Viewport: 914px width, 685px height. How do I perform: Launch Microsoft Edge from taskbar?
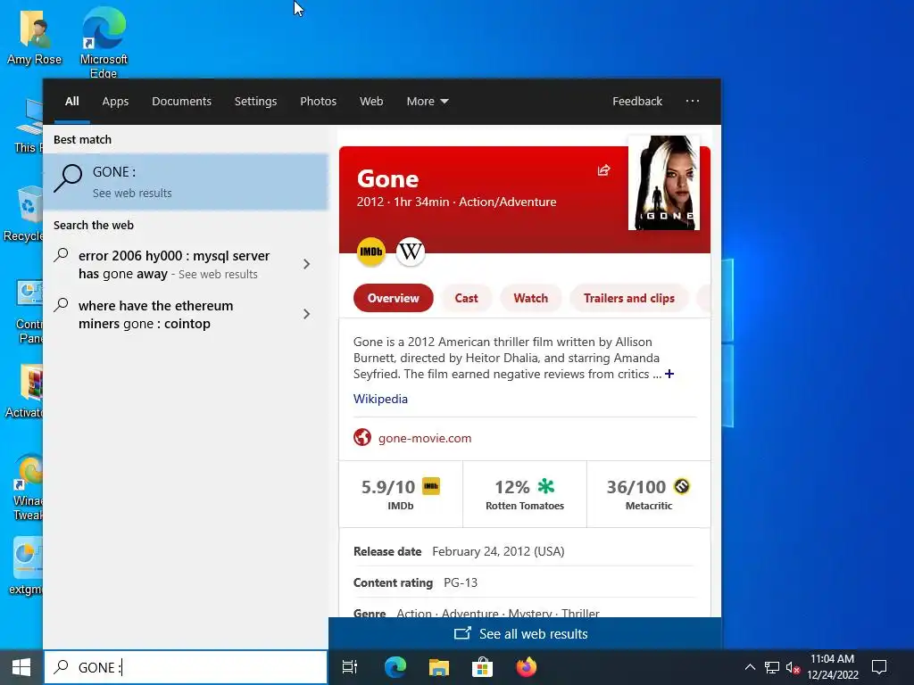click(x=395, y=667)
